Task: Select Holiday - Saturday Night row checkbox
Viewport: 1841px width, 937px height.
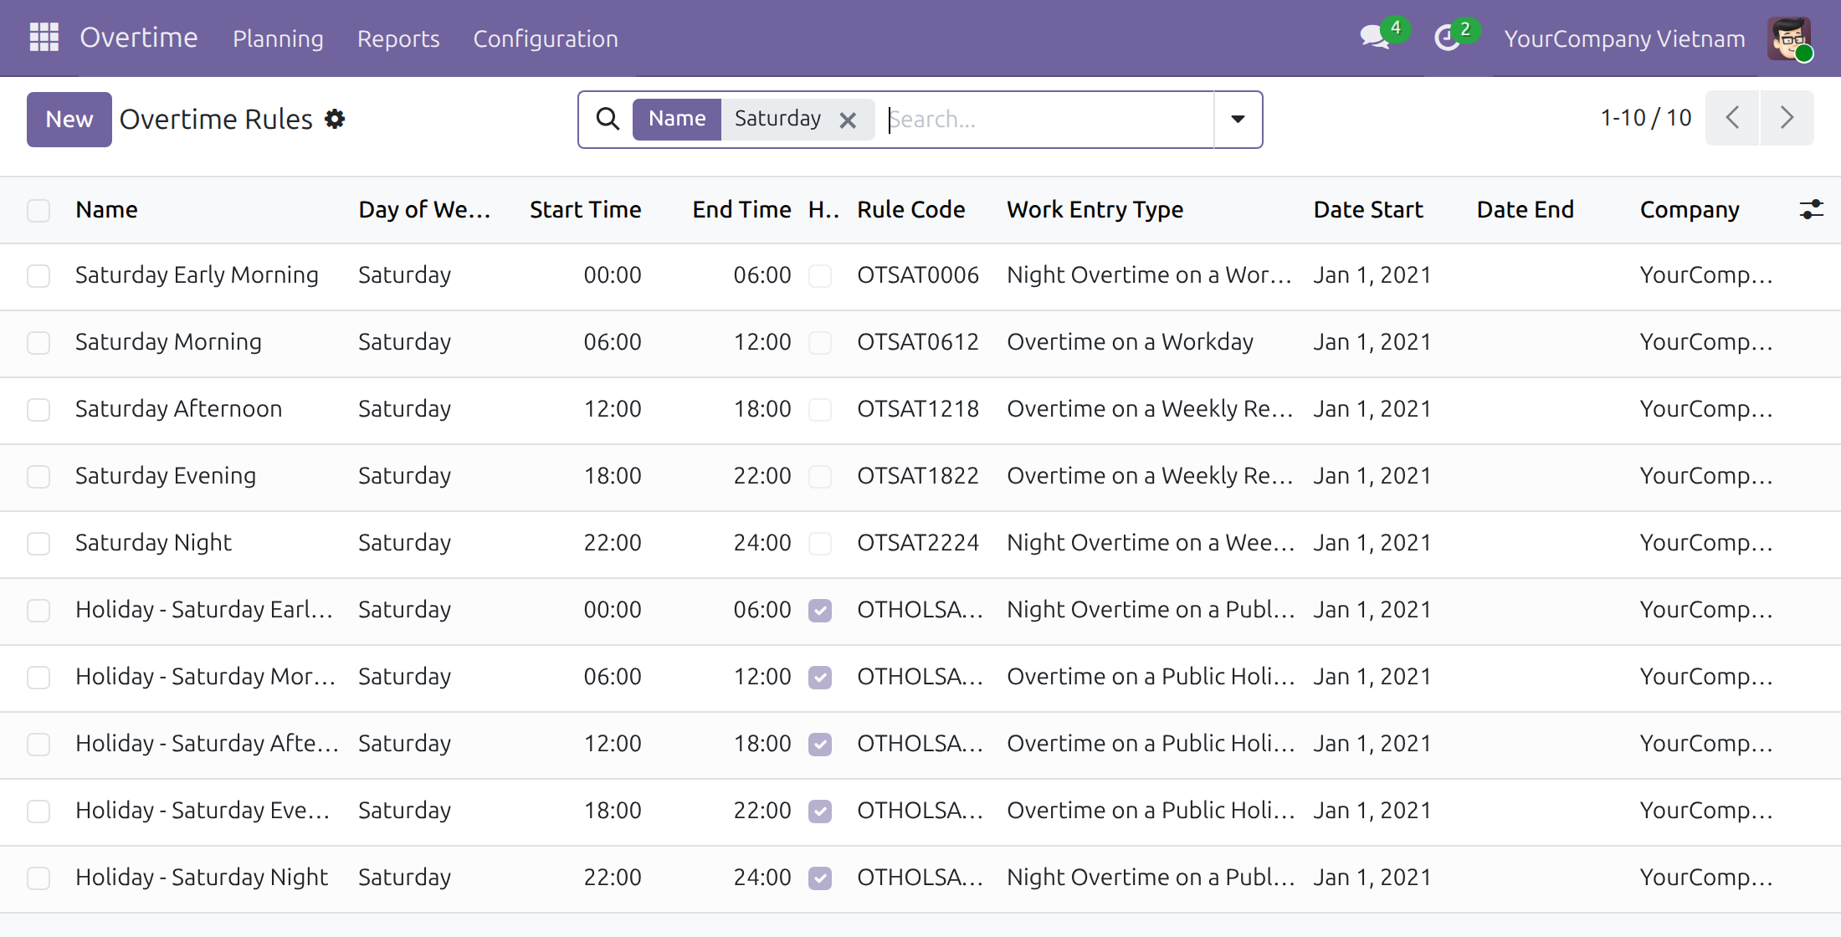Action: coord(38,878)
